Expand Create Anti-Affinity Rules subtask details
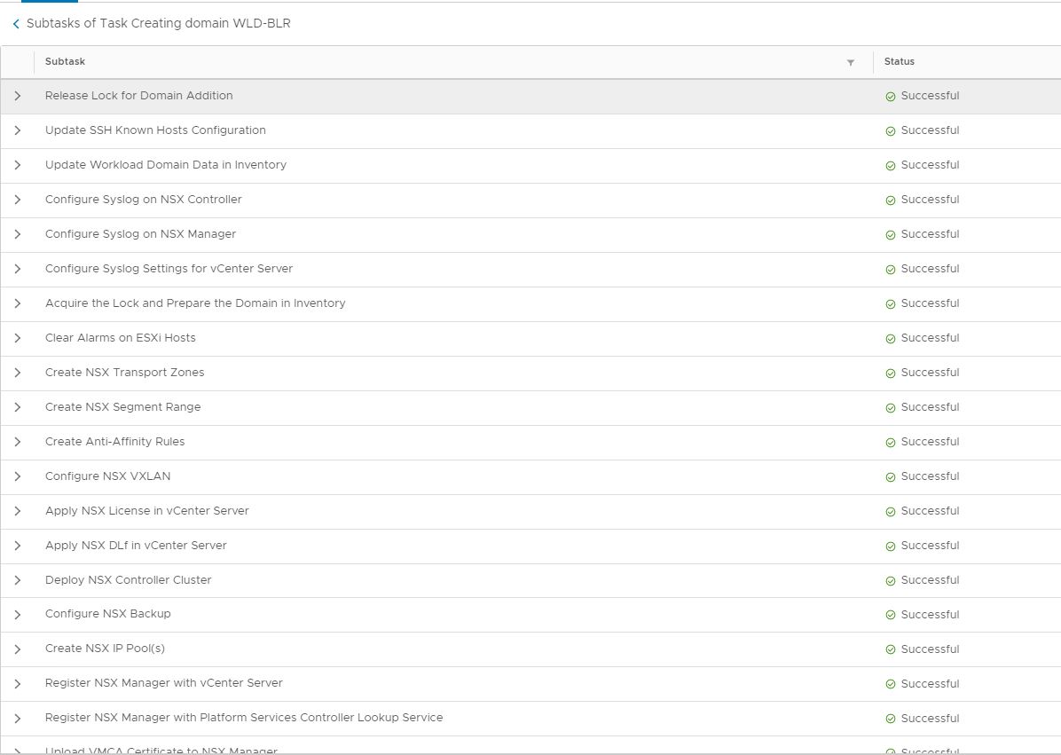Image resolution: width=1061 pixels, height=755 pixels. (x=17, y=442)
